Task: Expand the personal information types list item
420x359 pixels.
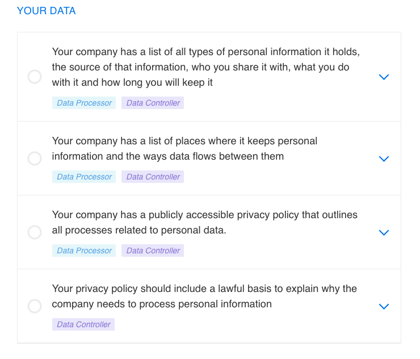Action: point(384,77)
